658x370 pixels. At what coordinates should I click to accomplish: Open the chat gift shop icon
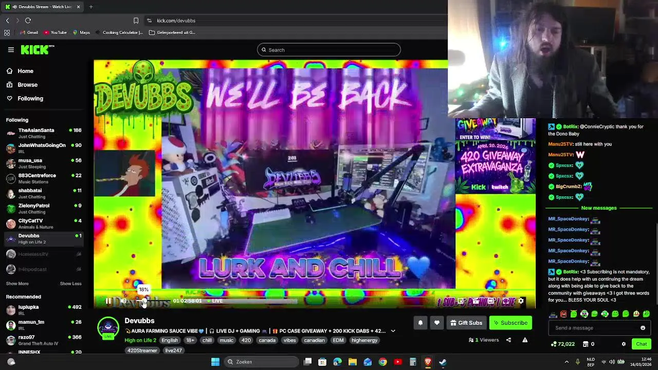585,344
